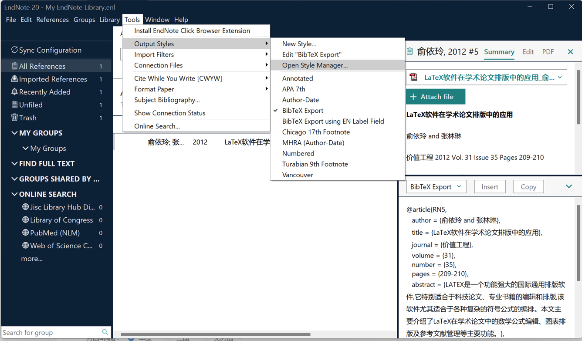Click the Insert button

coord(490,186)
